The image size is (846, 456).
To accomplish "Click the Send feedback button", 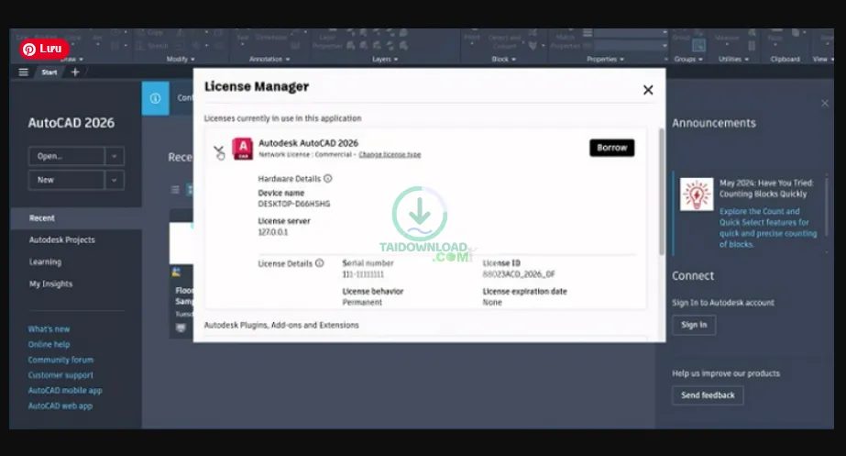I will [x=708, y=395].
